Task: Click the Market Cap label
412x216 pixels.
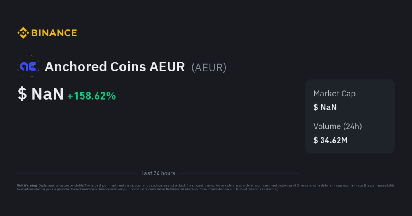Action: [334, 94]
